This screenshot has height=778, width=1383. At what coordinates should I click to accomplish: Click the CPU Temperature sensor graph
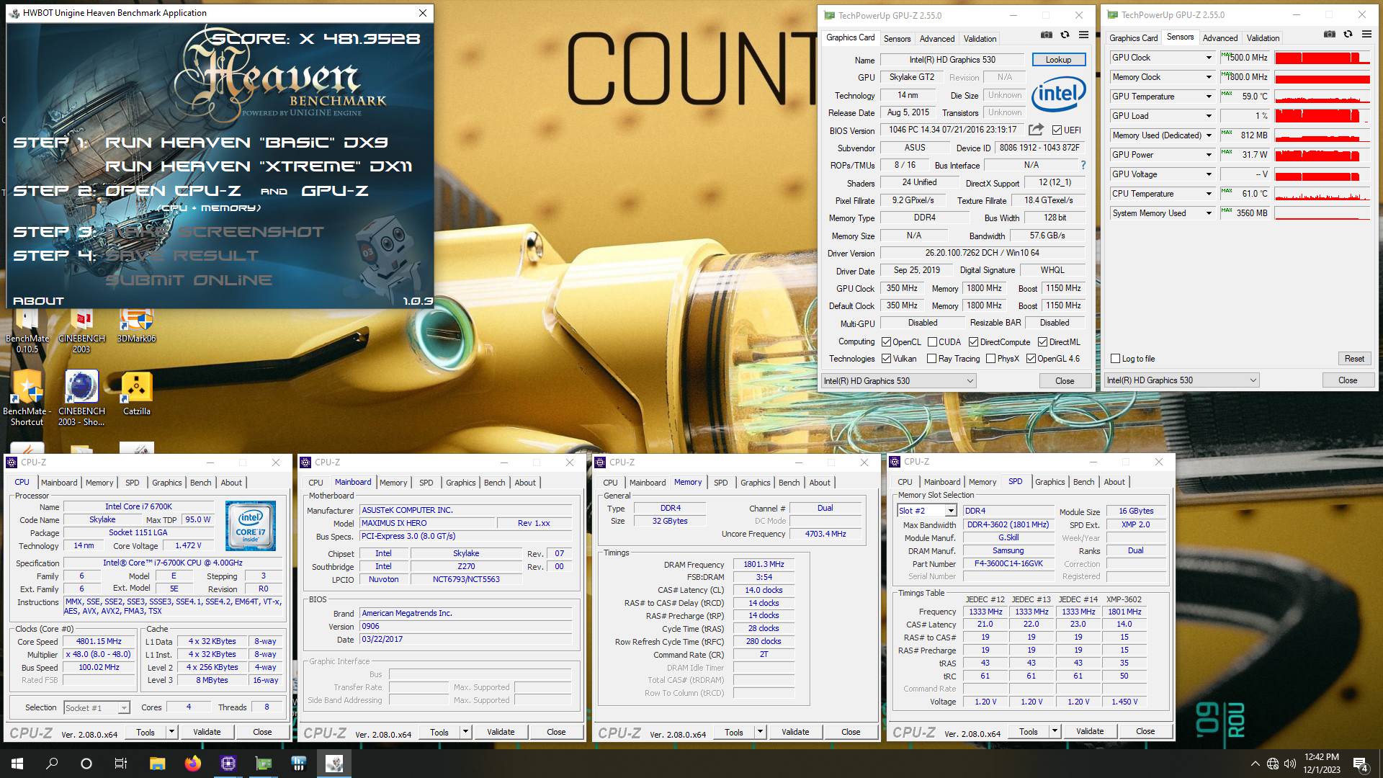click(1322, 194)
